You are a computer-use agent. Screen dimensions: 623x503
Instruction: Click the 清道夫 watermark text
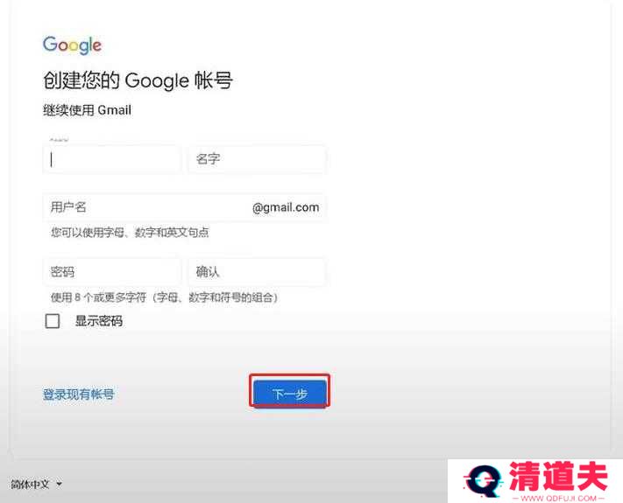click(x=558, y=477)
